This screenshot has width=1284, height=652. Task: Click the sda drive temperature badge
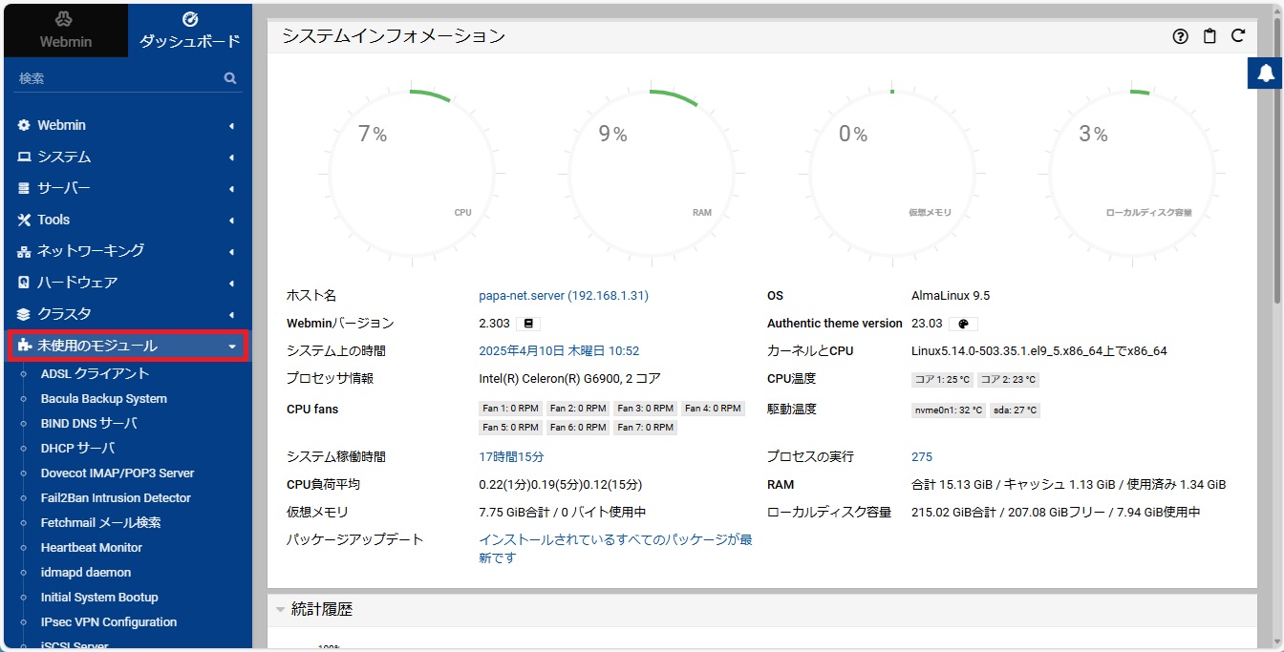coord(1015,410)
